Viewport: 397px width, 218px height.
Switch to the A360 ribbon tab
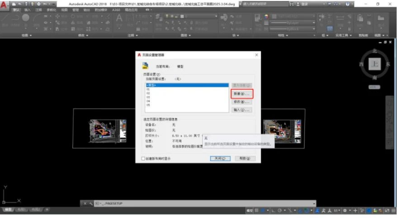point(116,10)
